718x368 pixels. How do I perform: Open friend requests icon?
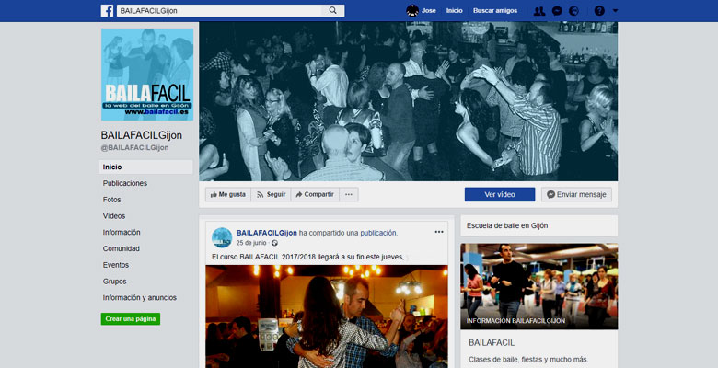coord(539,11)
